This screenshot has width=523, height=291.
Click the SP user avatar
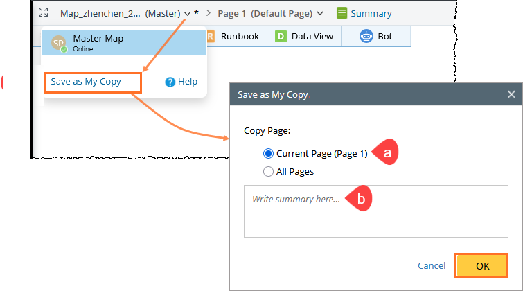point(59,44)
